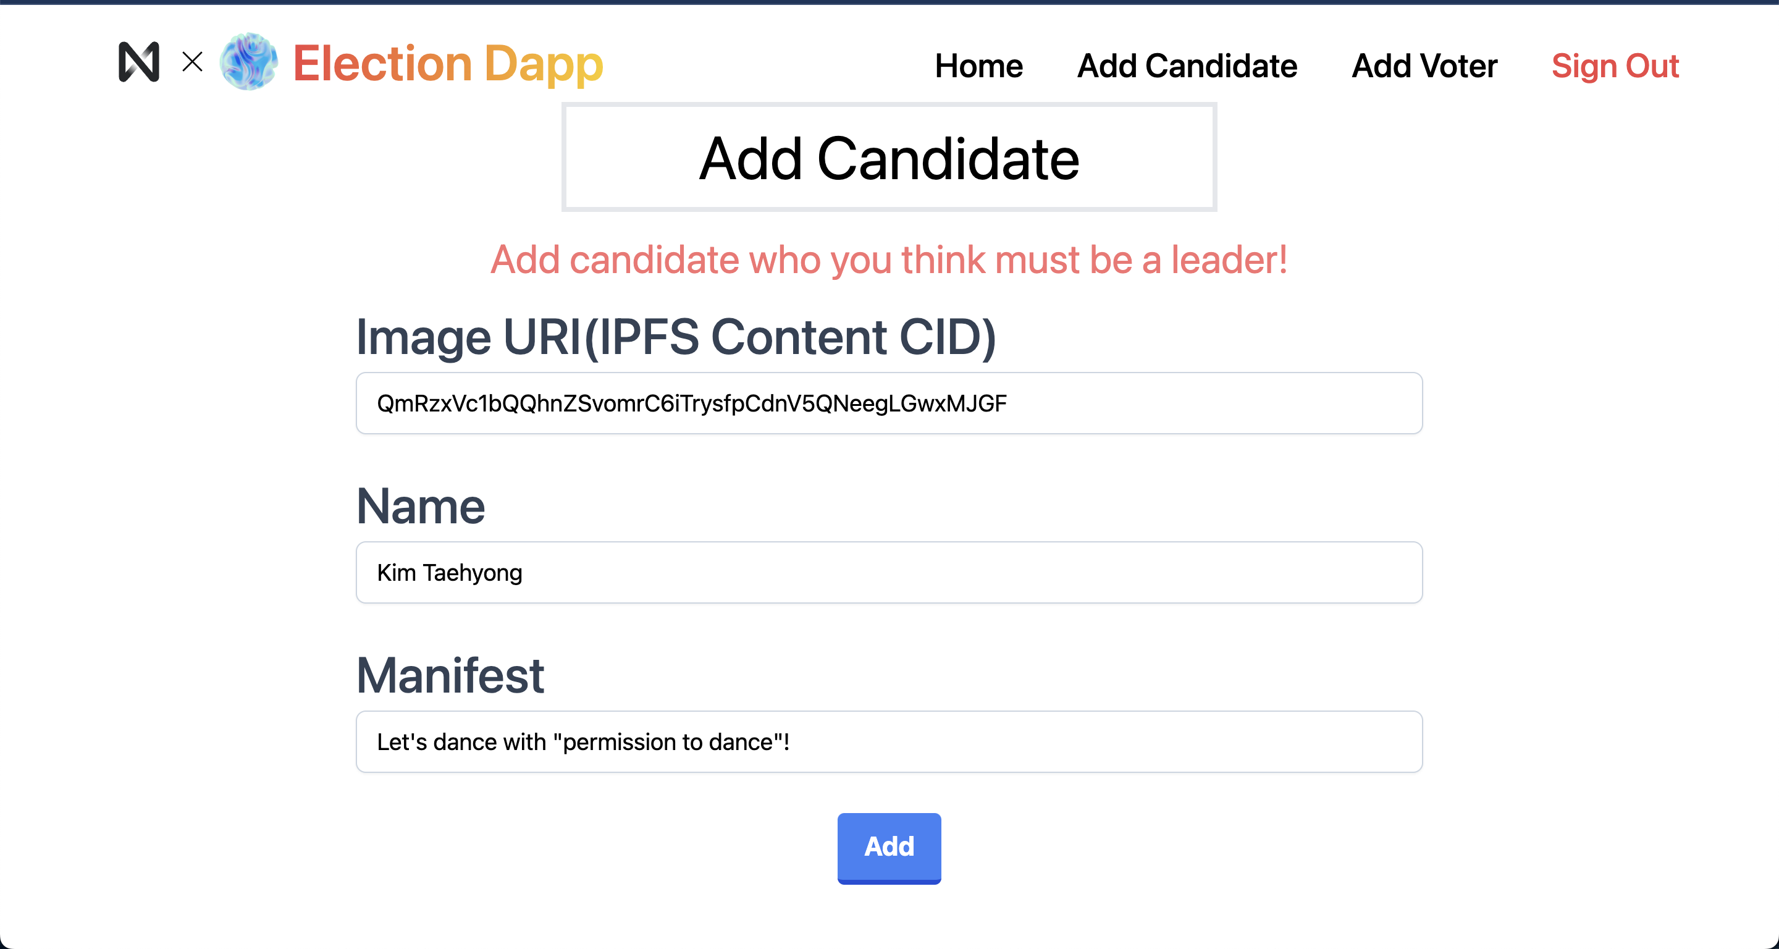
Task: Go to the Home page
Action: pos(978,66)
